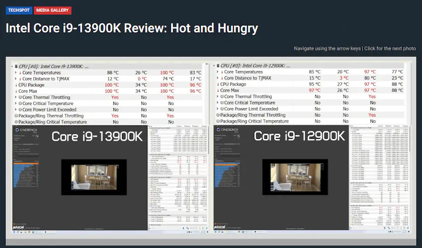This screenshot has width=422, height=248.
Task: Click the 88 °C Core Temperatures value, 13900K panel
Action: (x=113, y=72)
